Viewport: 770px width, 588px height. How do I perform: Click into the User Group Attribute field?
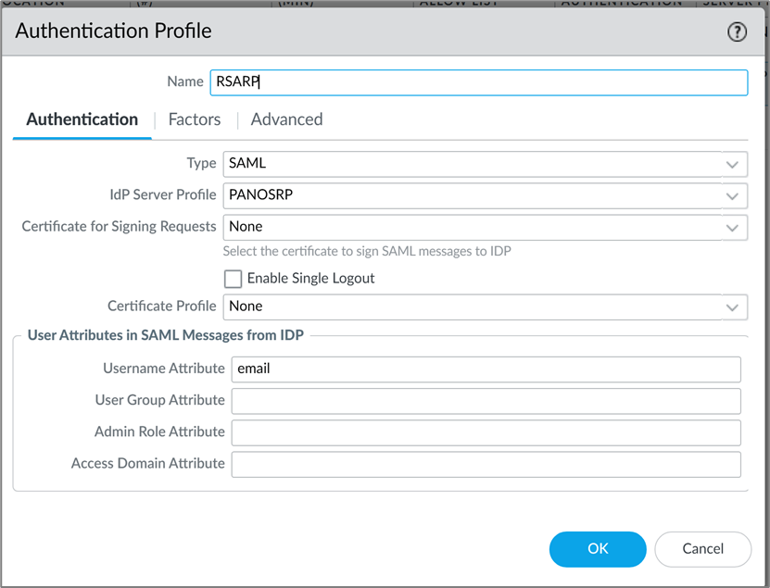[486, 401]
